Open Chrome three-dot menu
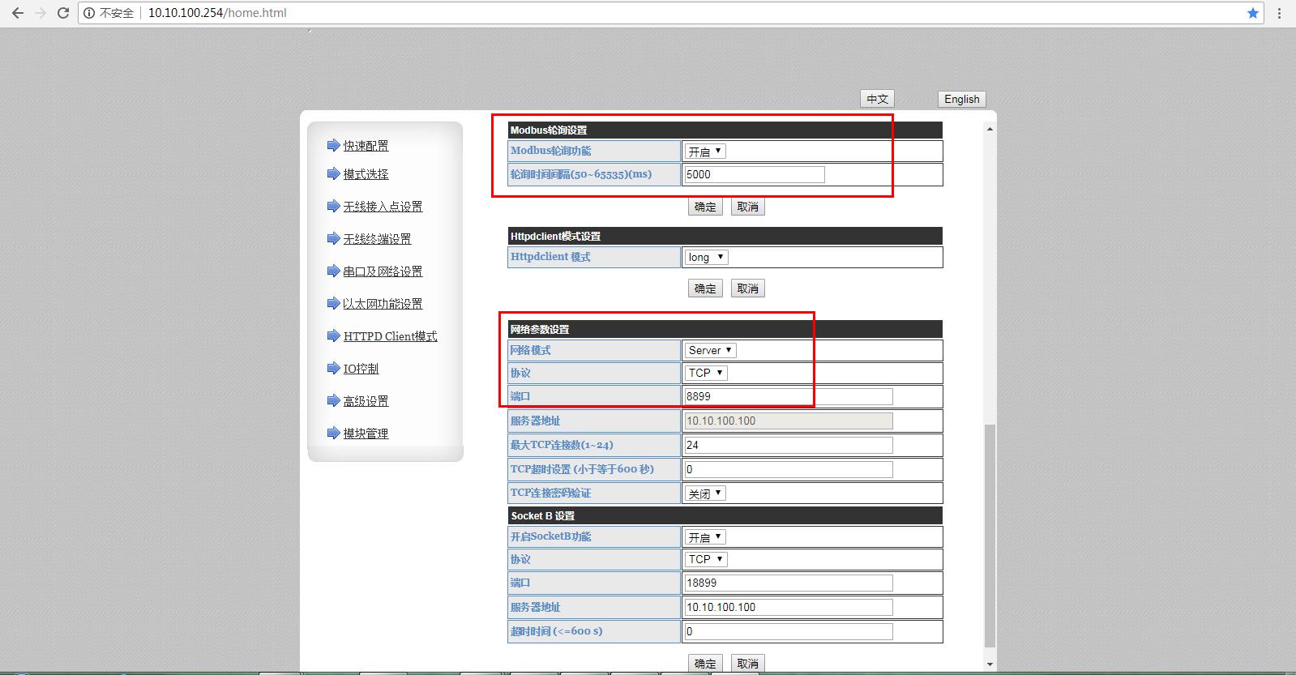 point(1280,13)
